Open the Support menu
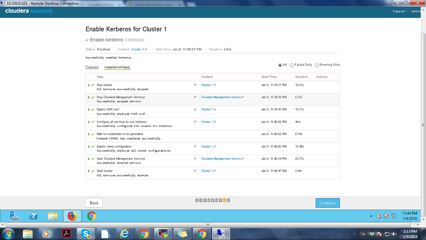 tap(399, 11)
